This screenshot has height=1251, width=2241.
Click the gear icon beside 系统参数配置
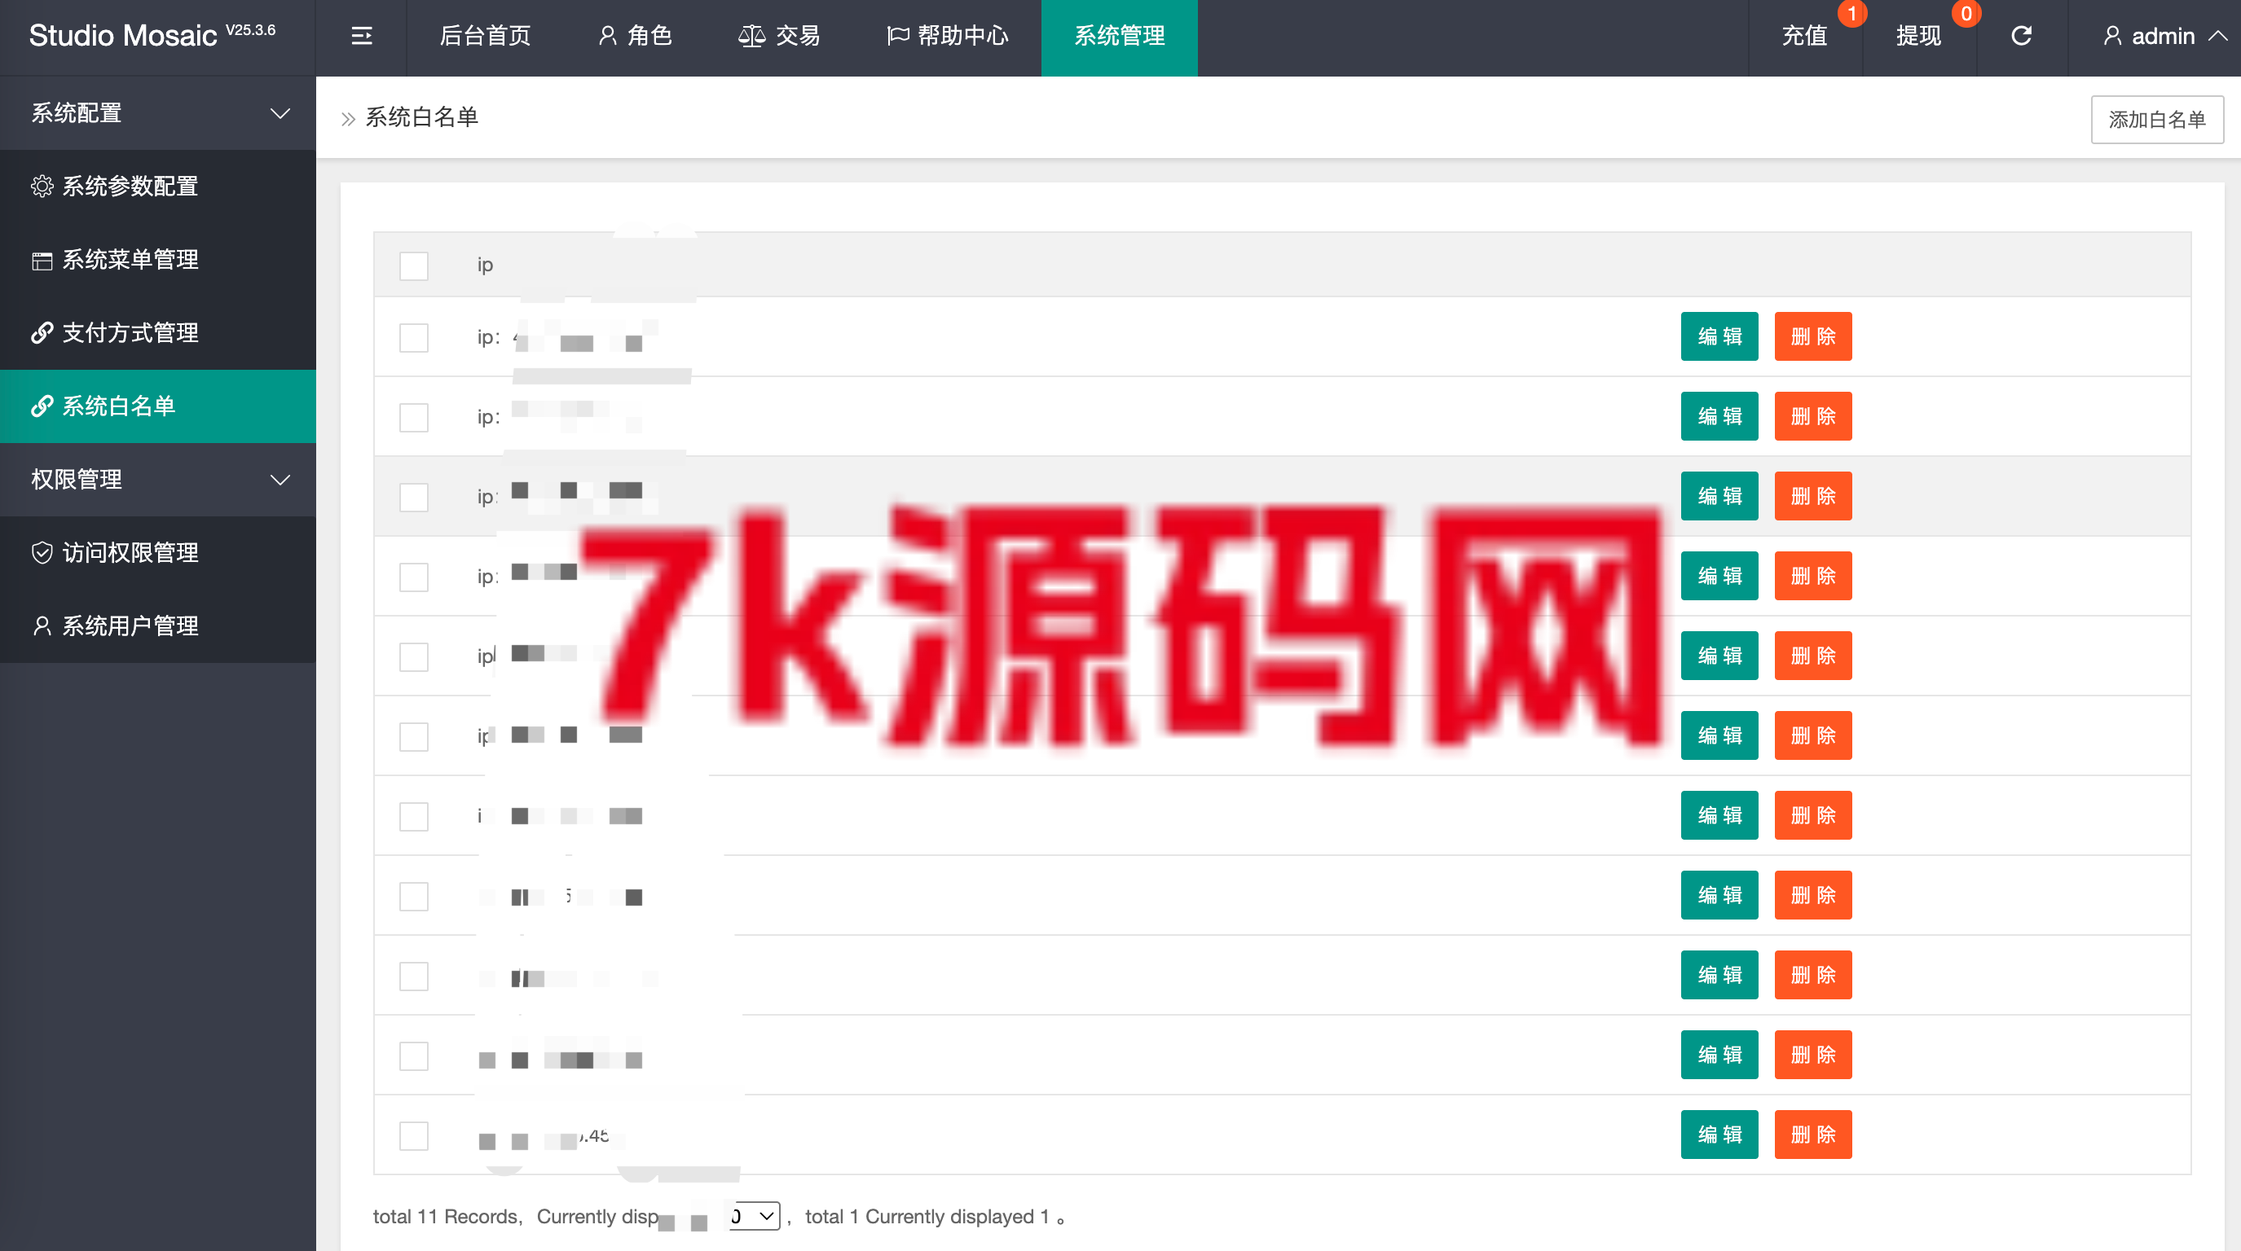(42, 186)
